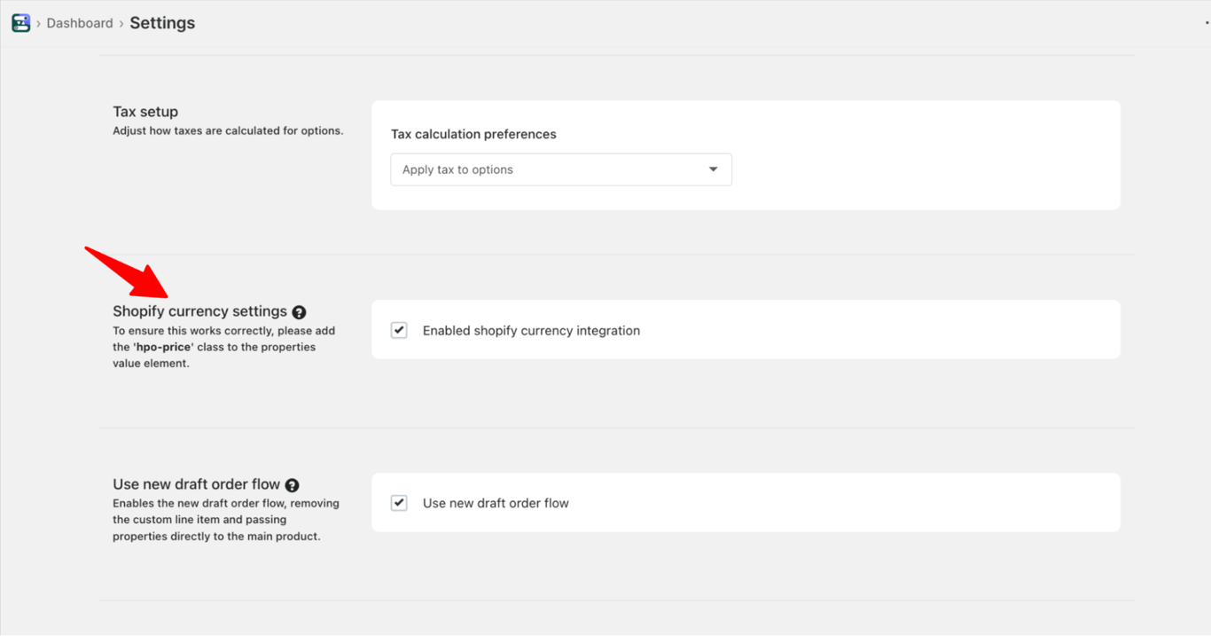Image resolution: width=1211 pixels, height=636 pixels.
Task: Click 'Use new draft order flow' checkbox label
Action: click(496, 503)
